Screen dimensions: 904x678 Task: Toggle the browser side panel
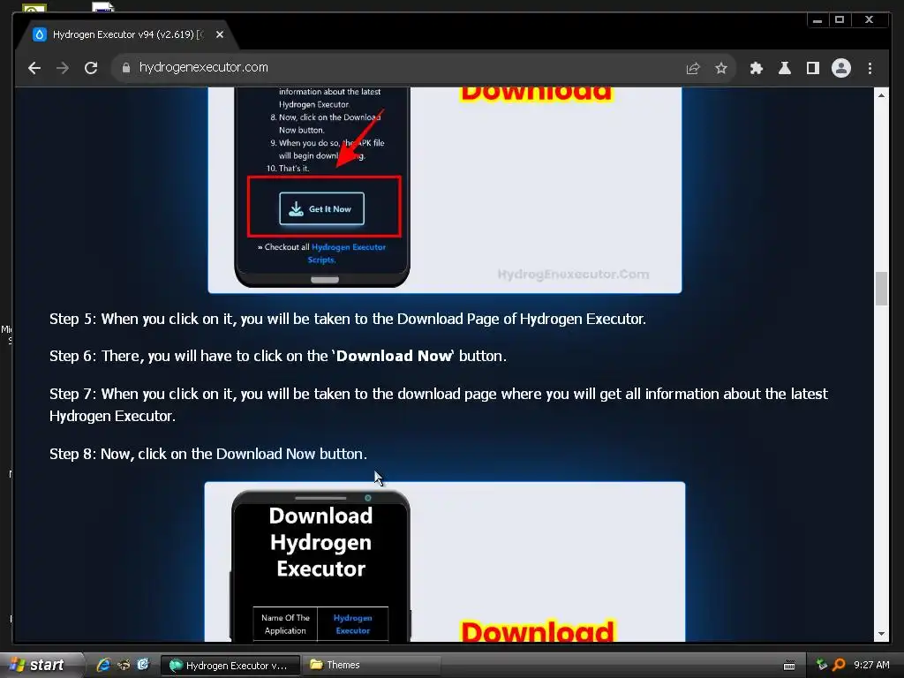tap(813, 68)
